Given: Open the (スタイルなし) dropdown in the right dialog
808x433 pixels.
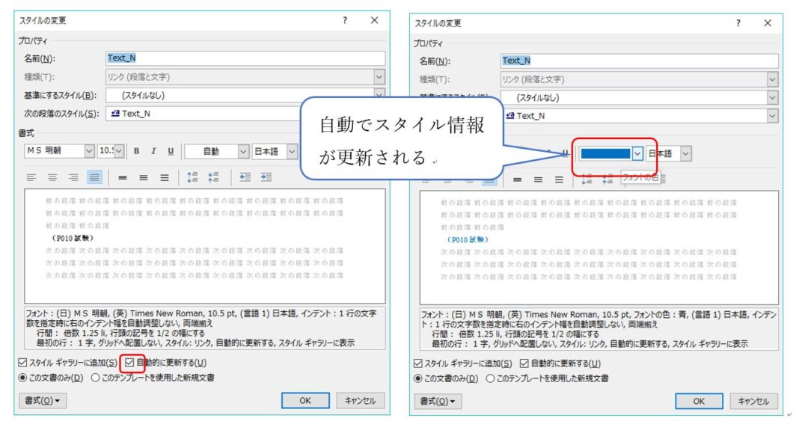Looking at the screenshot, I should pos(772,98).
